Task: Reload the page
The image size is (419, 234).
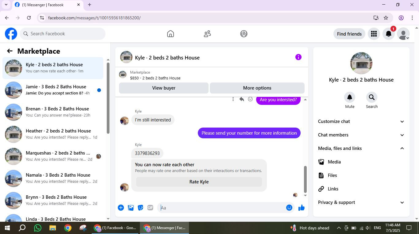Action: pyautogui.click(x=29, y=18)
